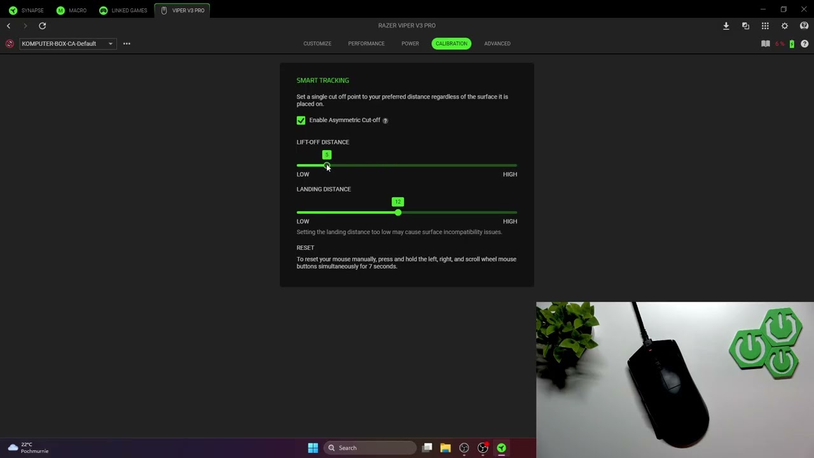The image size is (814, 458).
Task: Close the Synapse window
Action: (804, 10)
